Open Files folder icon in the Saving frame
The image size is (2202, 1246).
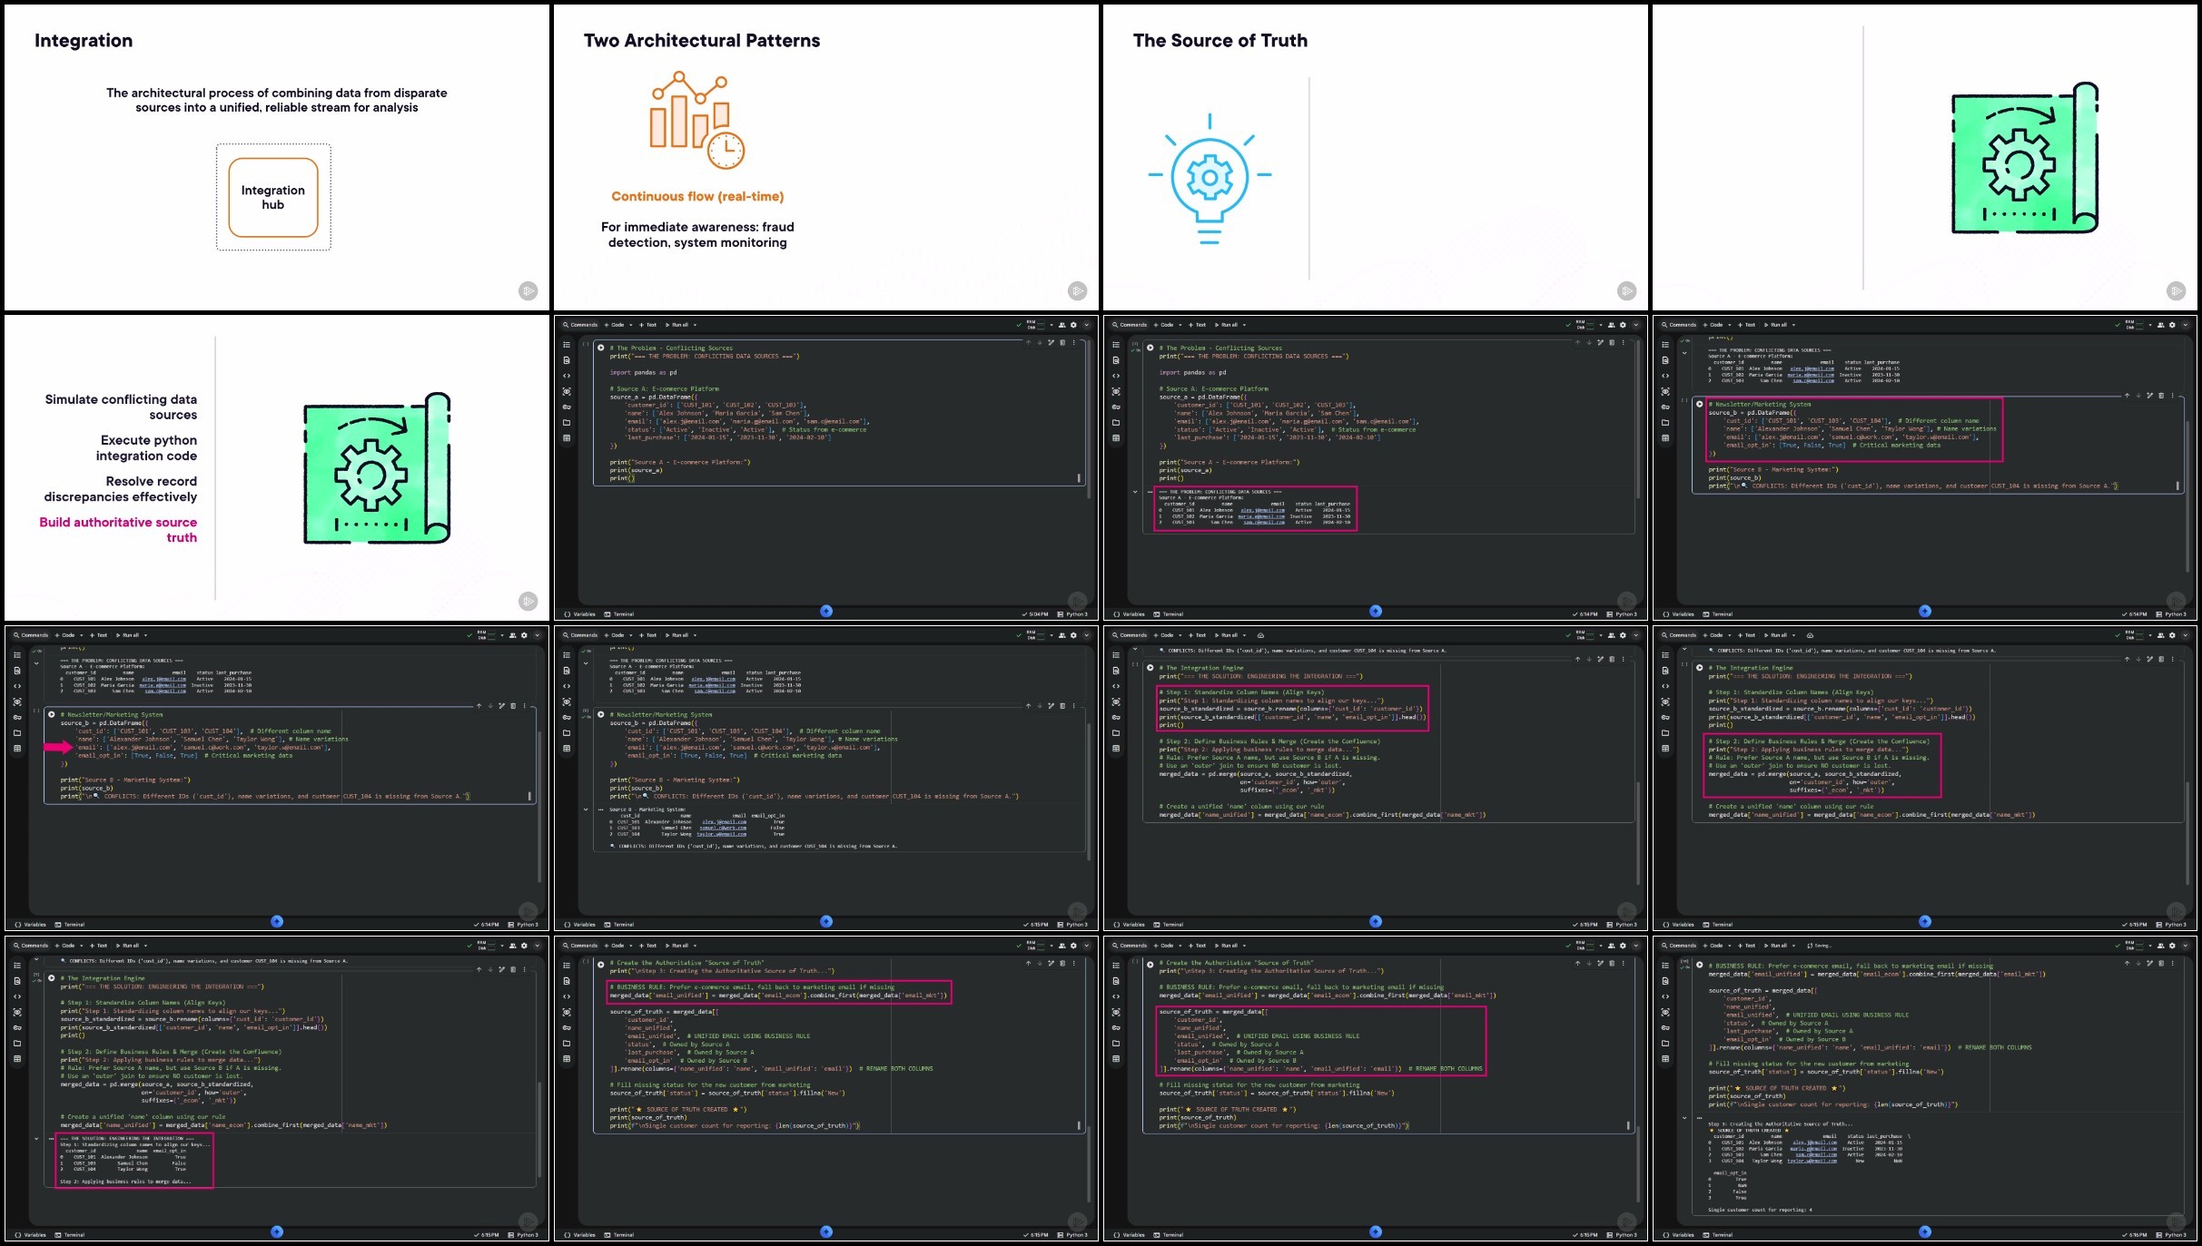coord(1665,1044)
